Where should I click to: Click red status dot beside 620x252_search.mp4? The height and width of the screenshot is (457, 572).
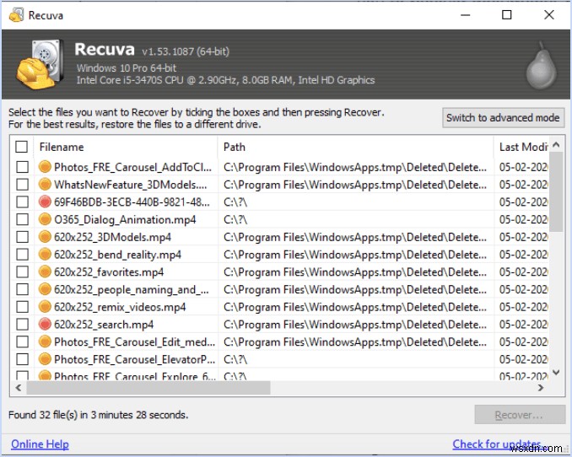click(x=46, y=325)
